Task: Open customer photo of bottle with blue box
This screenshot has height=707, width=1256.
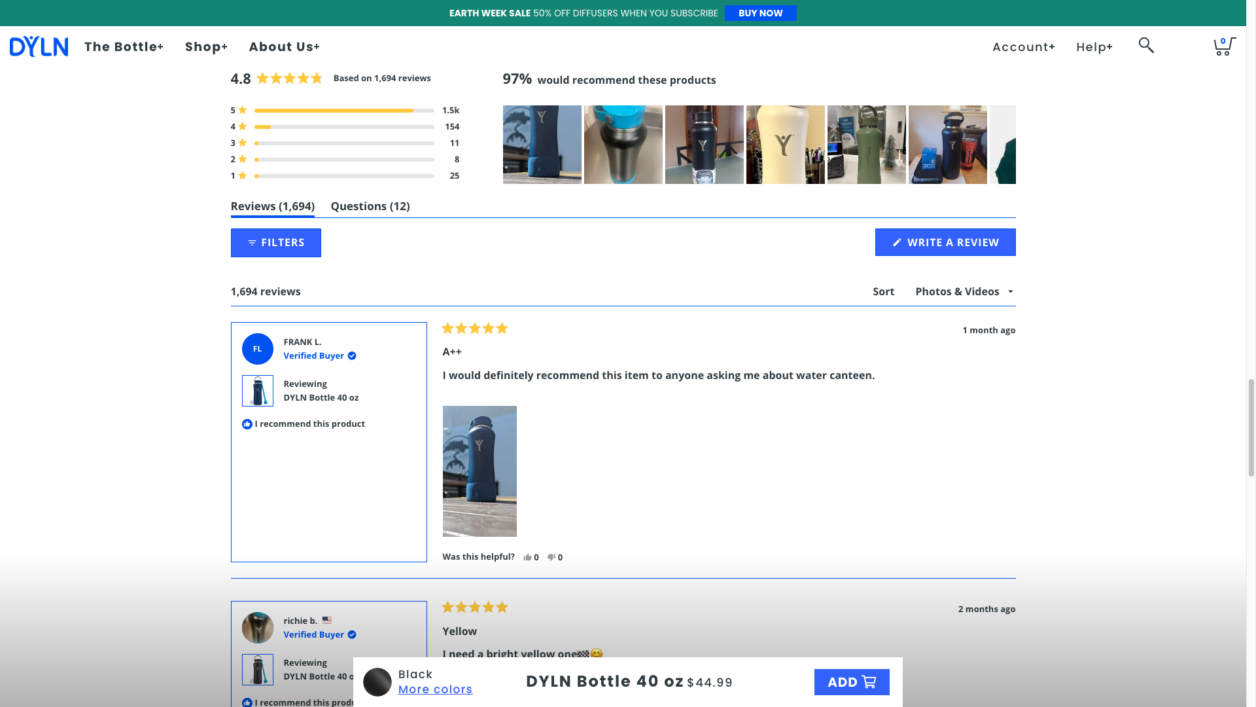Action: click(948, 145)
